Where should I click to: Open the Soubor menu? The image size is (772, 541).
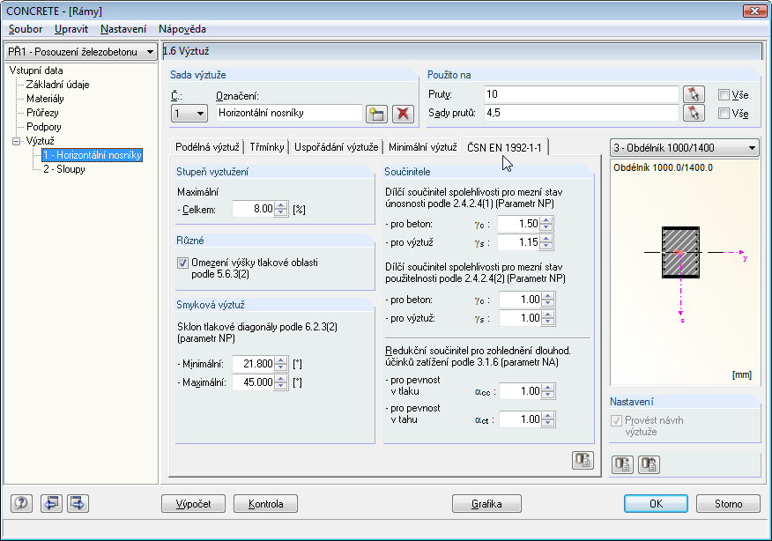point(26,29)
